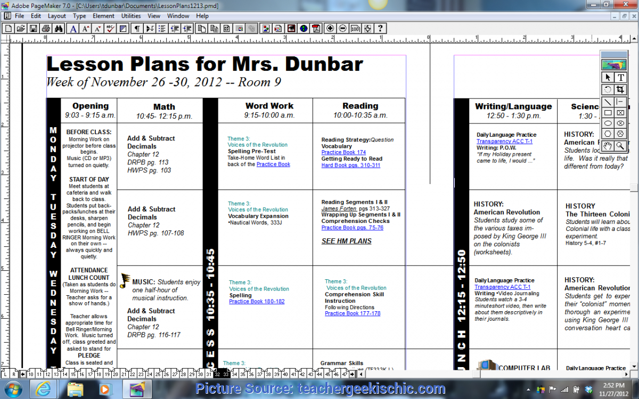The image size is (639, 399).
Task: Switch to left master page L tab
Action: (x=5, y=374)
